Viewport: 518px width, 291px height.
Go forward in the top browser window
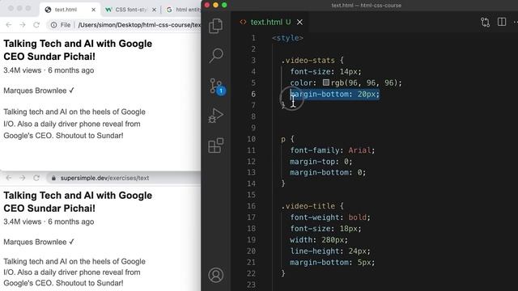[x=23, y=25]
